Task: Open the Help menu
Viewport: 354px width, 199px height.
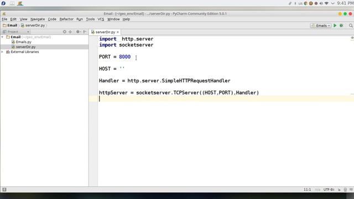Action: tap(126, 19)
